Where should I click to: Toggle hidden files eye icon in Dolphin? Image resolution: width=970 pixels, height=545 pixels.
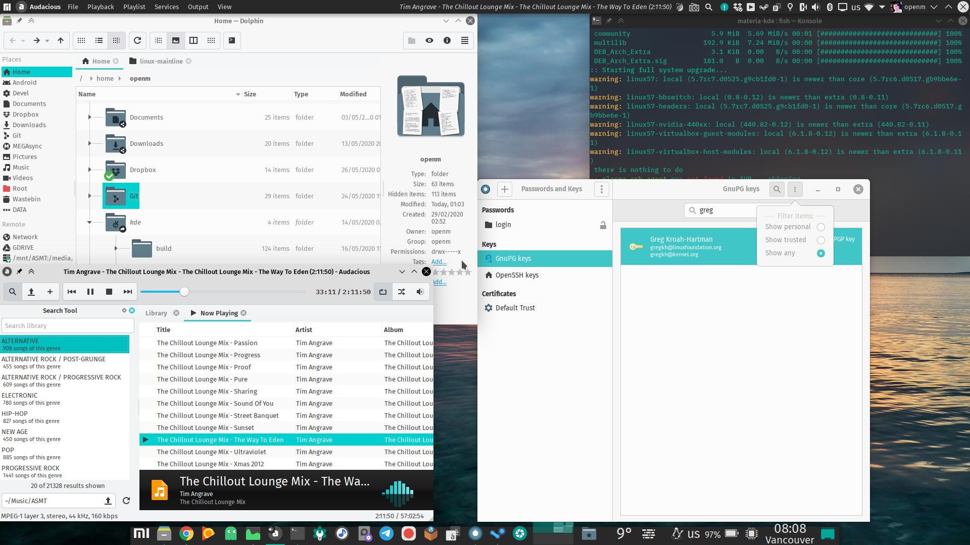[x=429, y=40]
